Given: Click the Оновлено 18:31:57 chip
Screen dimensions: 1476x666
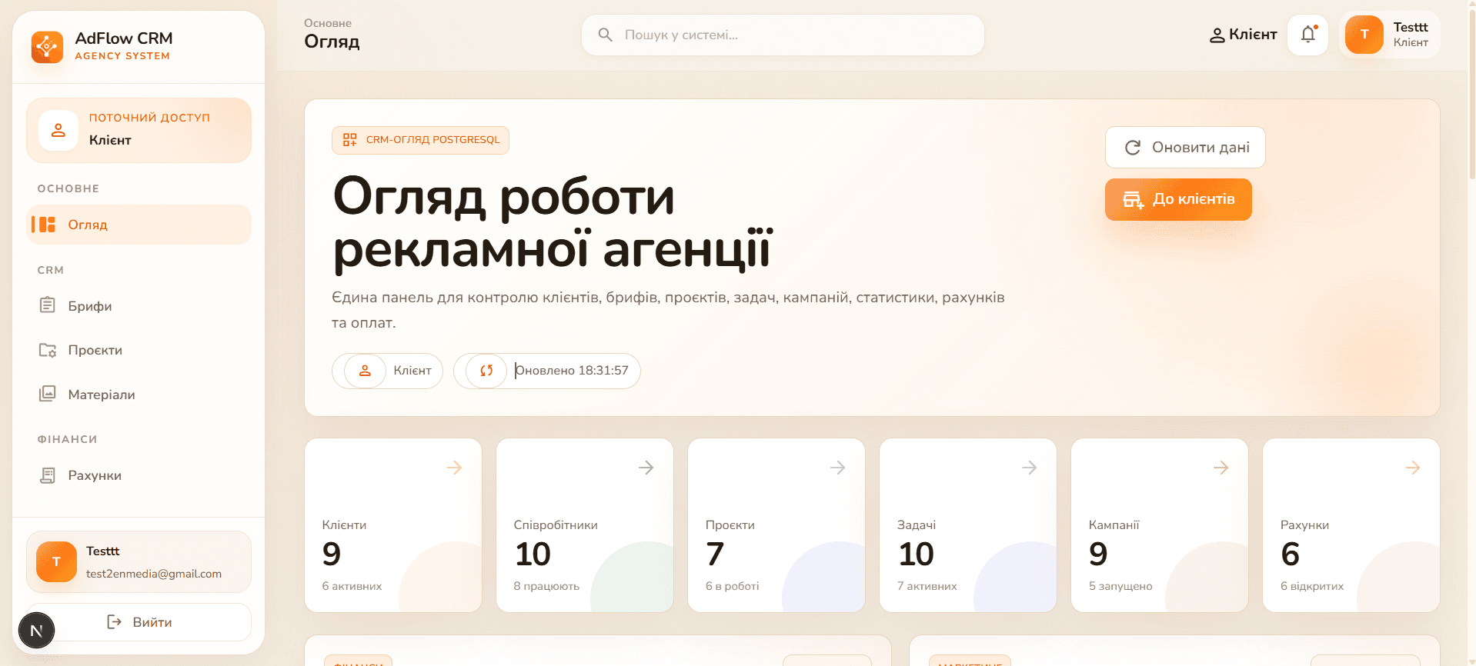Looking at the screenshot, I should coord(546,371).
